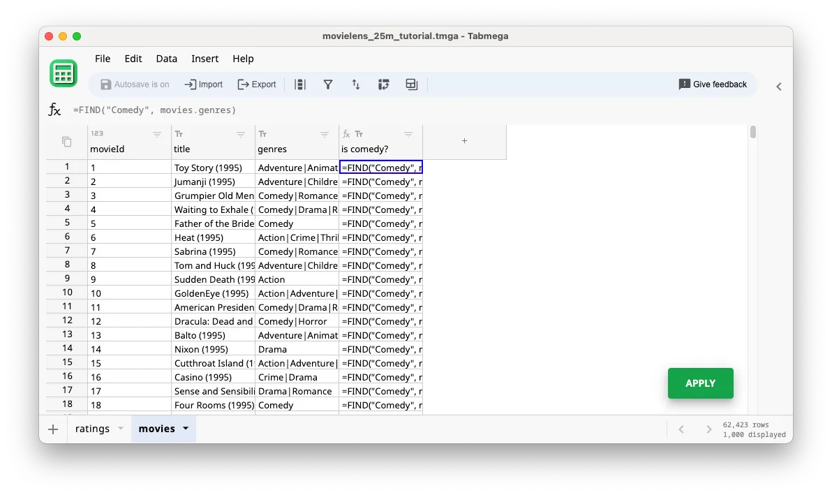Expand the movies tab dropdown arrow
This screenshot has width=832, height=495.
[184, 429]
